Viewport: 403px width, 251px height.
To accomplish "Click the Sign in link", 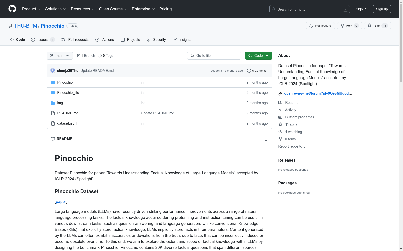I will tap(361, 9).
